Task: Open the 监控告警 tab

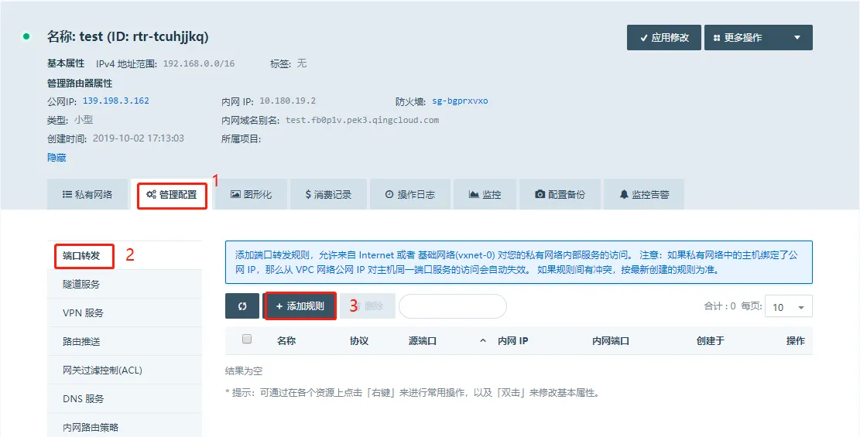Action: coord(643,195)
